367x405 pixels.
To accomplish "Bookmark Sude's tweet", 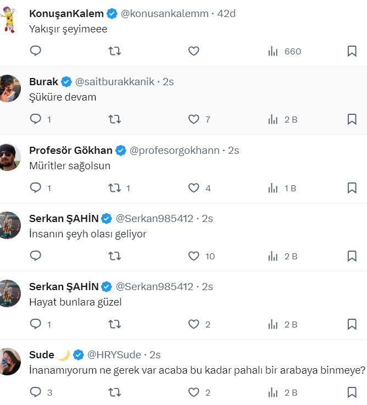I will click(352, 392).
